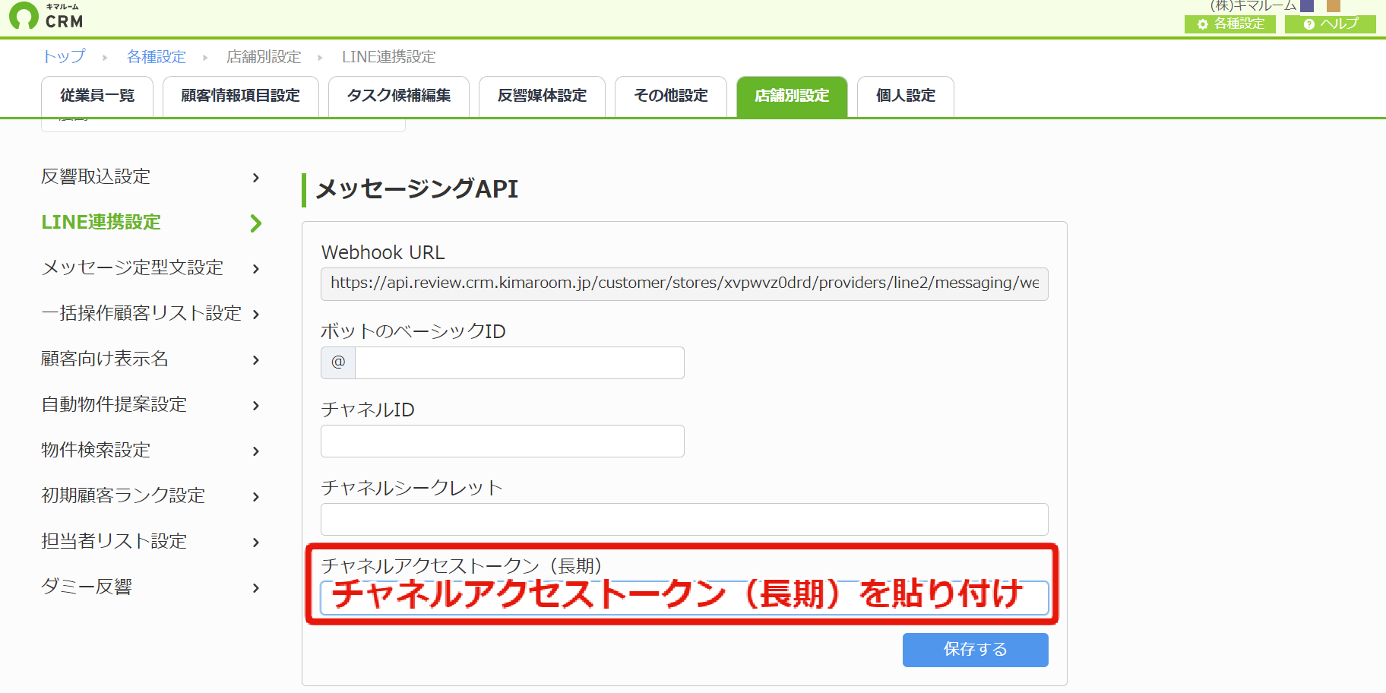Click chevron beside 反響取込設定
This screenshot has height=693, width=1386.
pyautogui.click(x=256, y=178)
